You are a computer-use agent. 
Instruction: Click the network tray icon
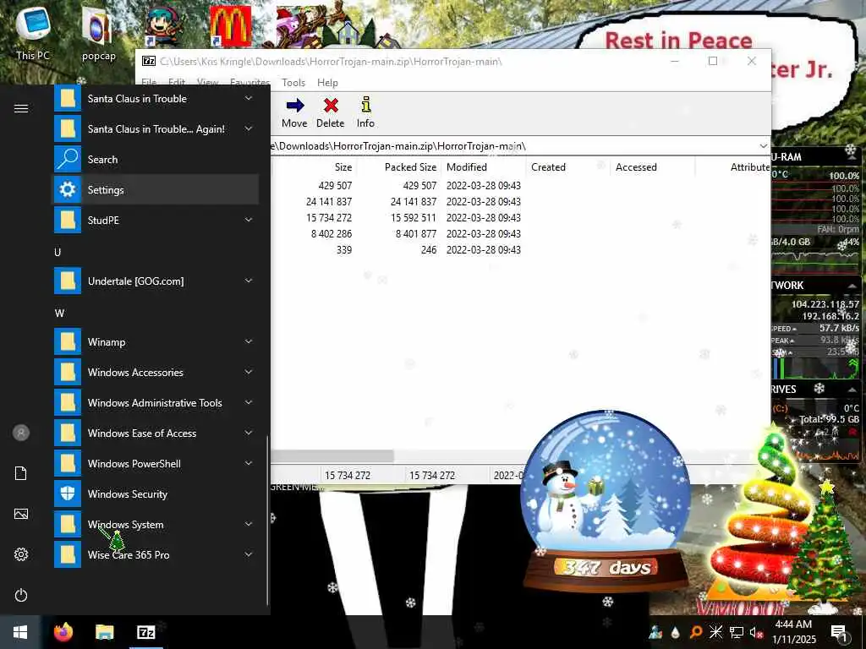737,632
